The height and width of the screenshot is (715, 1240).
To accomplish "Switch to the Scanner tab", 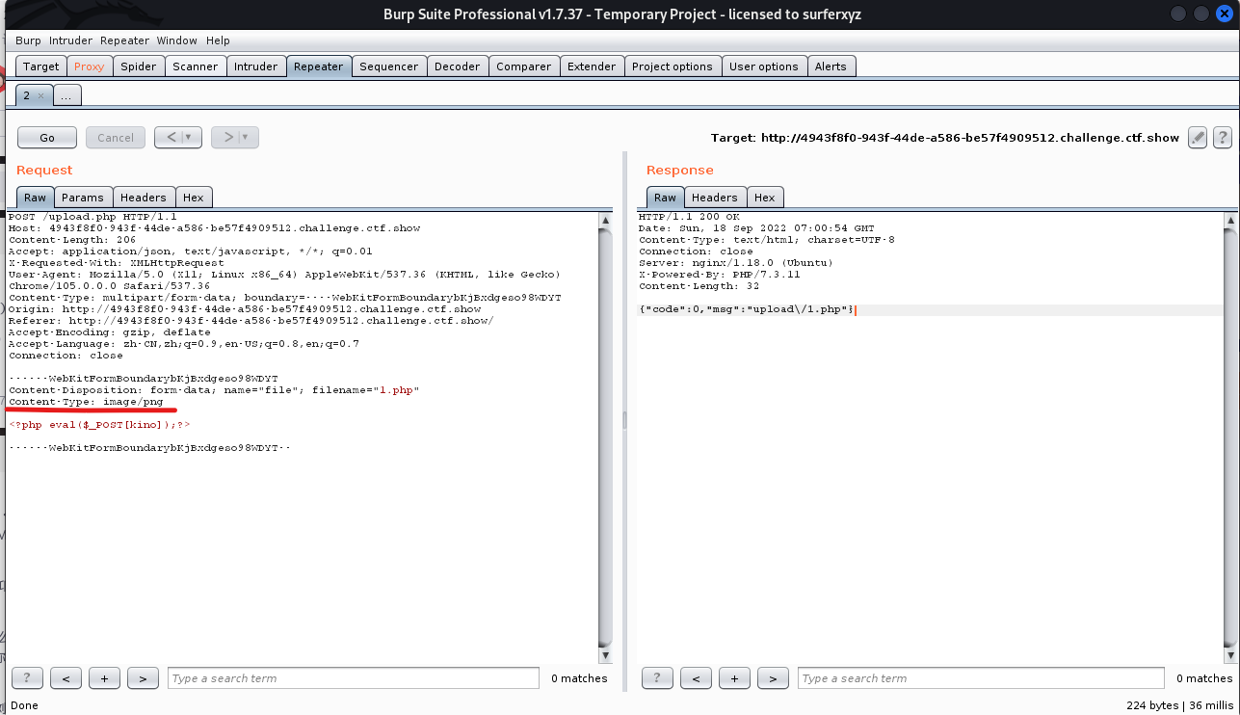I will 195,66.
